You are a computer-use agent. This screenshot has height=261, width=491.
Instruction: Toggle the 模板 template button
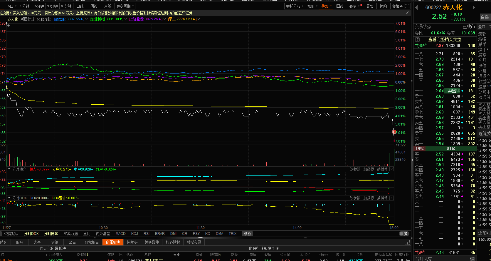248,234
